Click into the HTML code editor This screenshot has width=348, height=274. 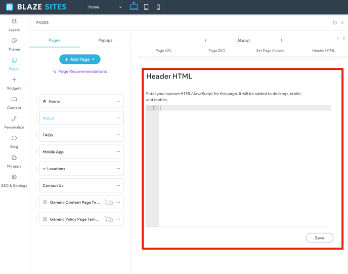pos(245,162)
